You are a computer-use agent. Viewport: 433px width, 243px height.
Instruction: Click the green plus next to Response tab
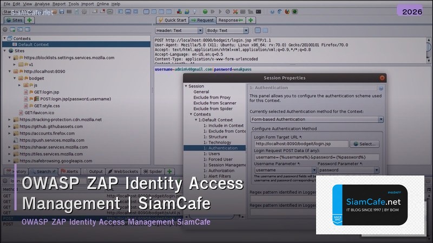(251, 20)
